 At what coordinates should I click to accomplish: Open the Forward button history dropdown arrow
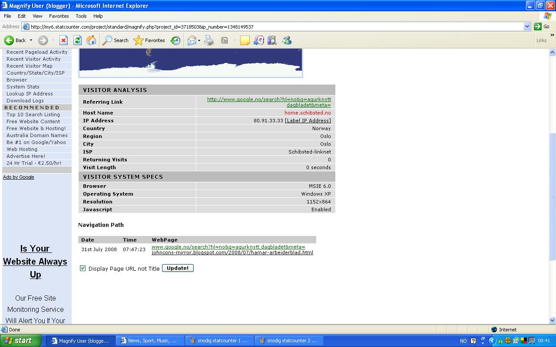coord(53,40)
